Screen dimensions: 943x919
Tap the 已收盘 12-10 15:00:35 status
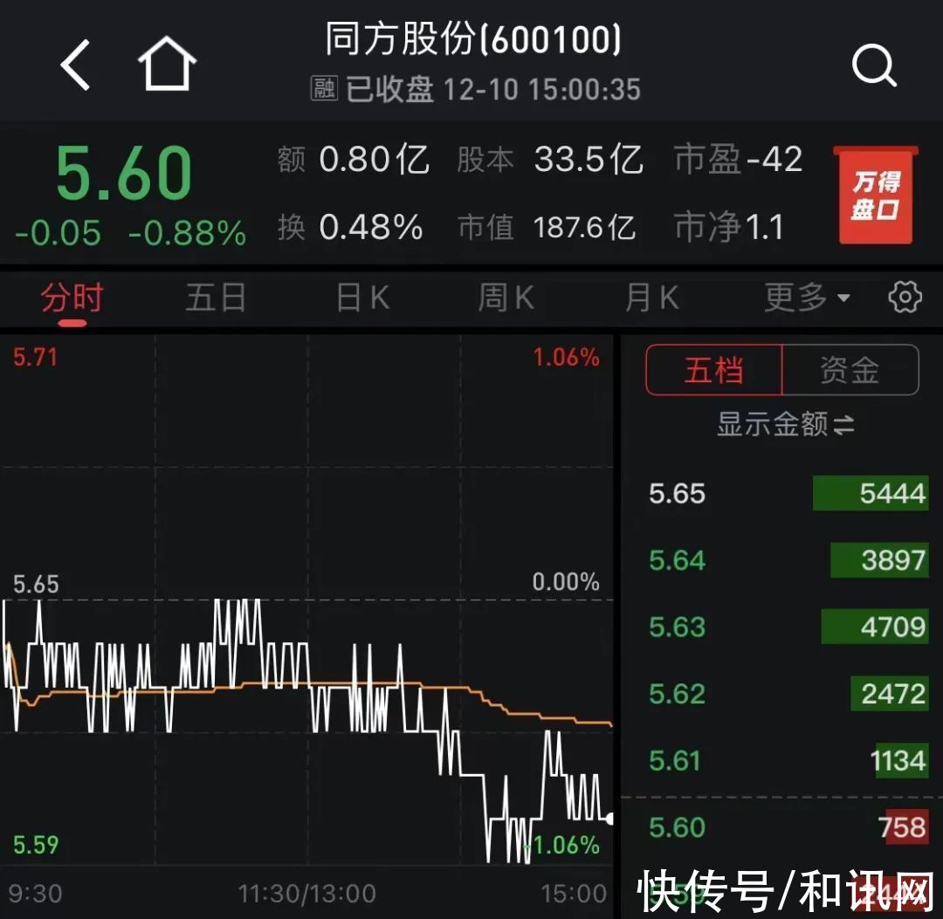492,89
